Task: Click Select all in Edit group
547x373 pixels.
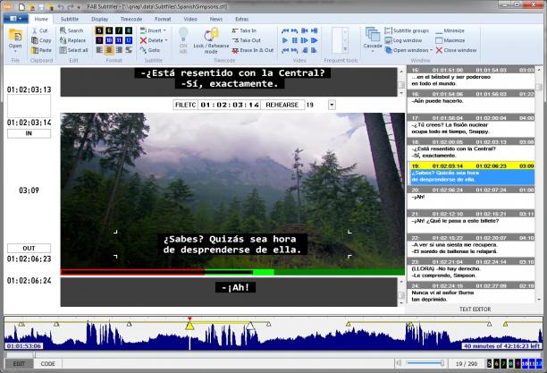Action: click(x=73, y=50)
